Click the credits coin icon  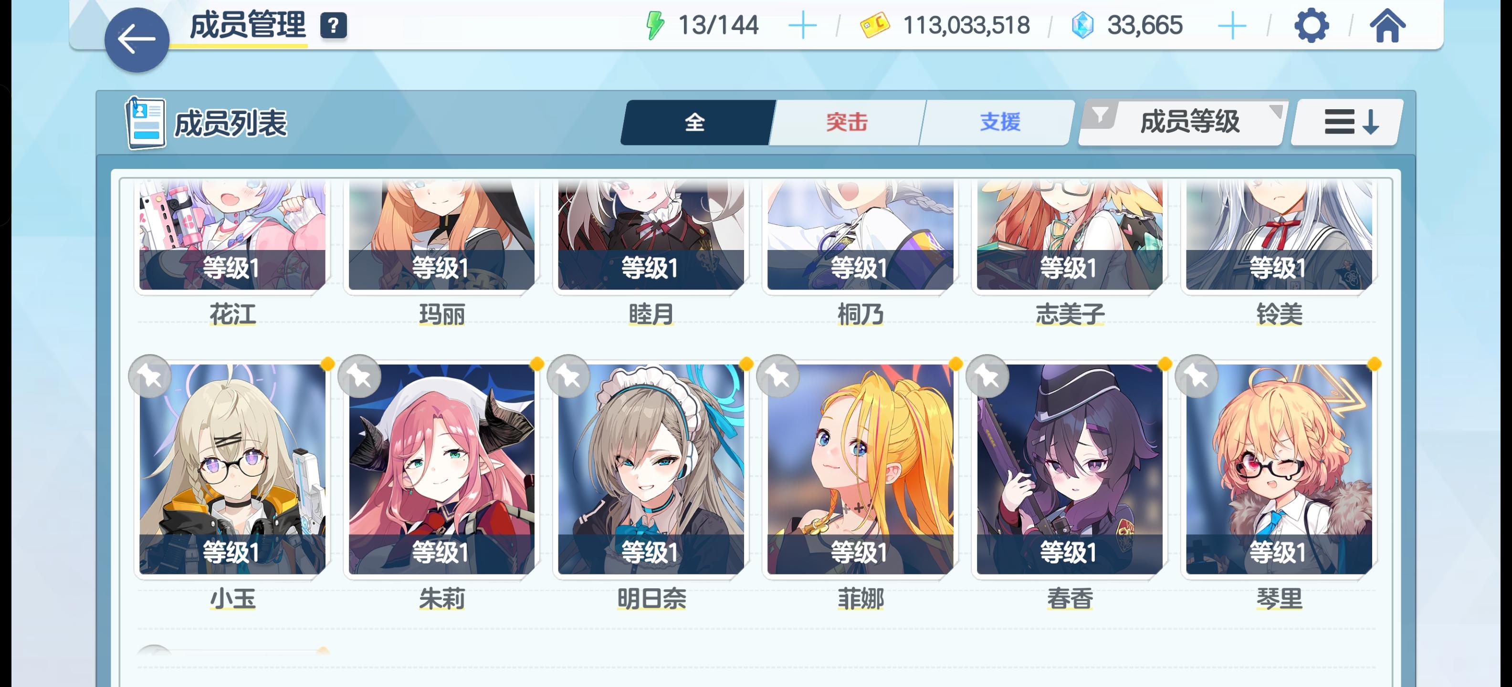(874, 26)
